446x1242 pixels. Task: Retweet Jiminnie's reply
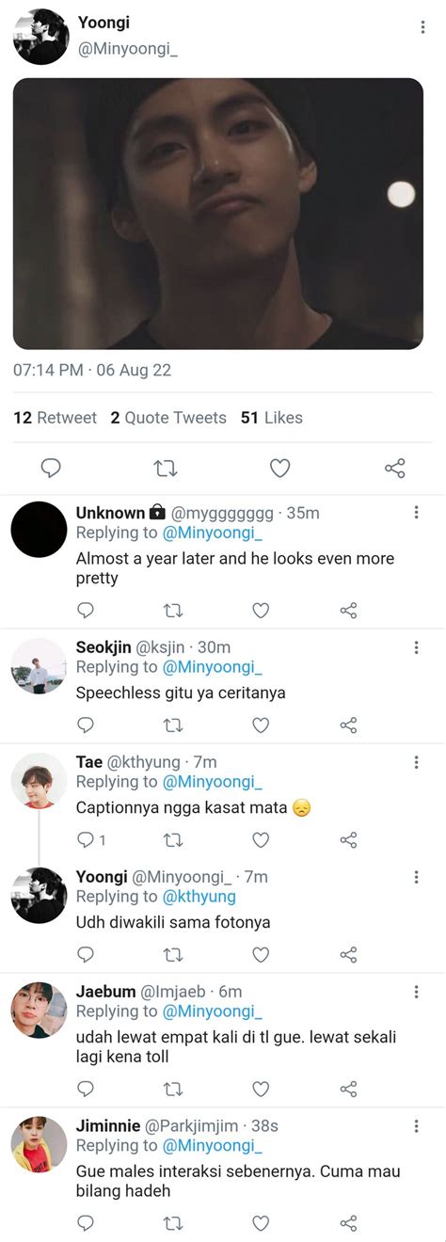[173, 1223]
